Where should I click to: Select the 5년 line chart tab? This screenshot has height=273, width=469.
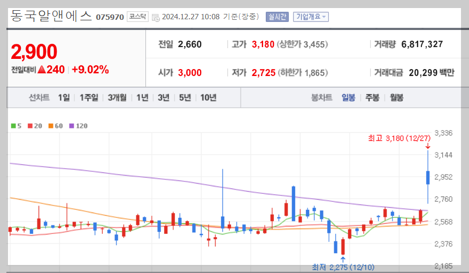(x=185, y=97)
